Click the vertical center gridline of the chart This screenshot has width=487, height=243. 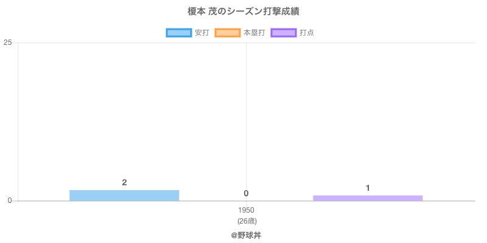click(246, 122)
